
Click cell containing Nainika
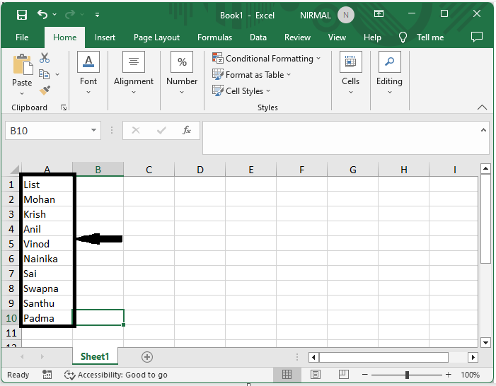click(47, 259)
